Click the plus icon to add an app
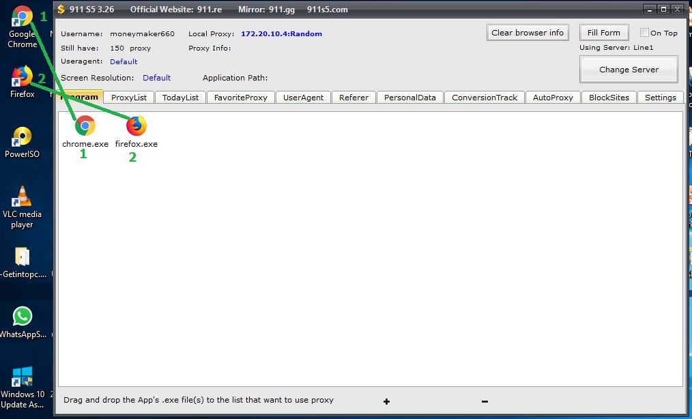 click(387, 402)
